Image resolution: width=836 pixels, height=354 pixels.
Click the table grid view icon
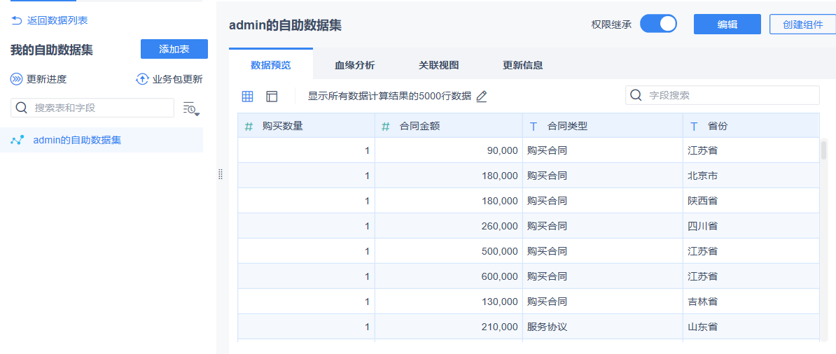tap(248, 97)
